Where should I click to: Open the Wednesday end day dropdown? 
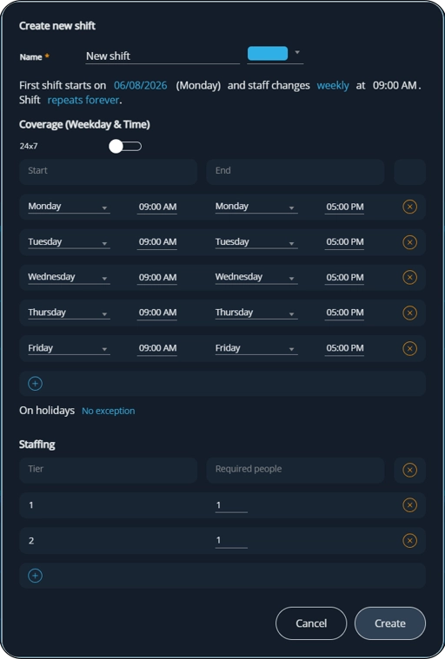(x=256, y=277)
